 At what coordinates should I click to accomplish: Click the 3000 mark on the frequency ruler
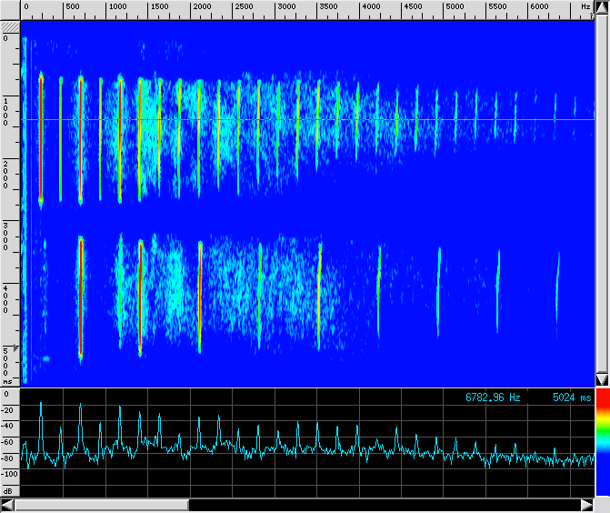[285, 7]
